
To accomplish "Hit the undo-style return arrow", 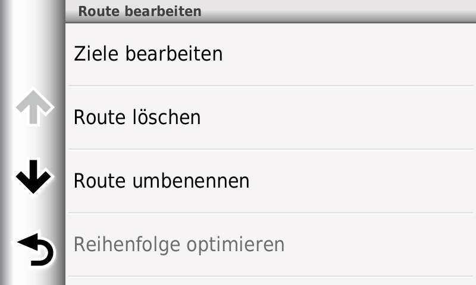I will (35, 249).
